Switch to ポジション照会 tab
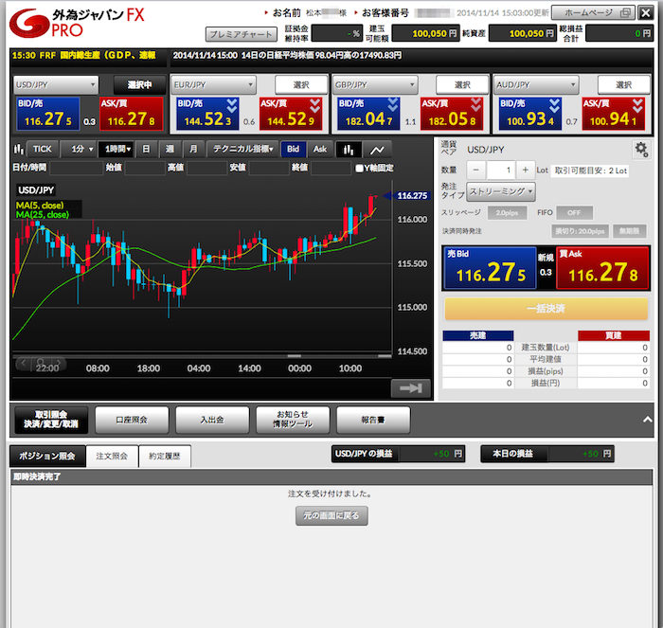663x628 pixels. 47,456
